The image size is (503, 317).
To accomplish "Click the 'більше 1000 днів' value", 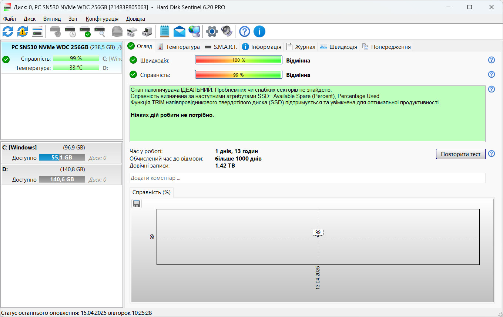I will click(x=238, y=159).
